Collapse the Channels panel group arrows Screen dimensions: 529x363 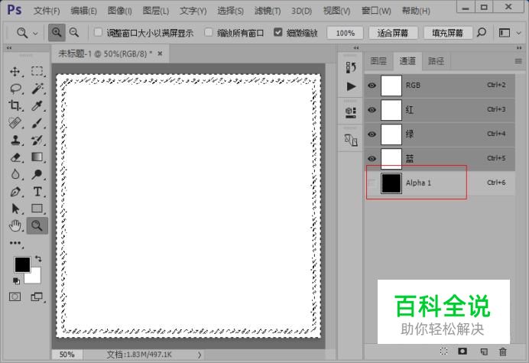tap(519, 48)
